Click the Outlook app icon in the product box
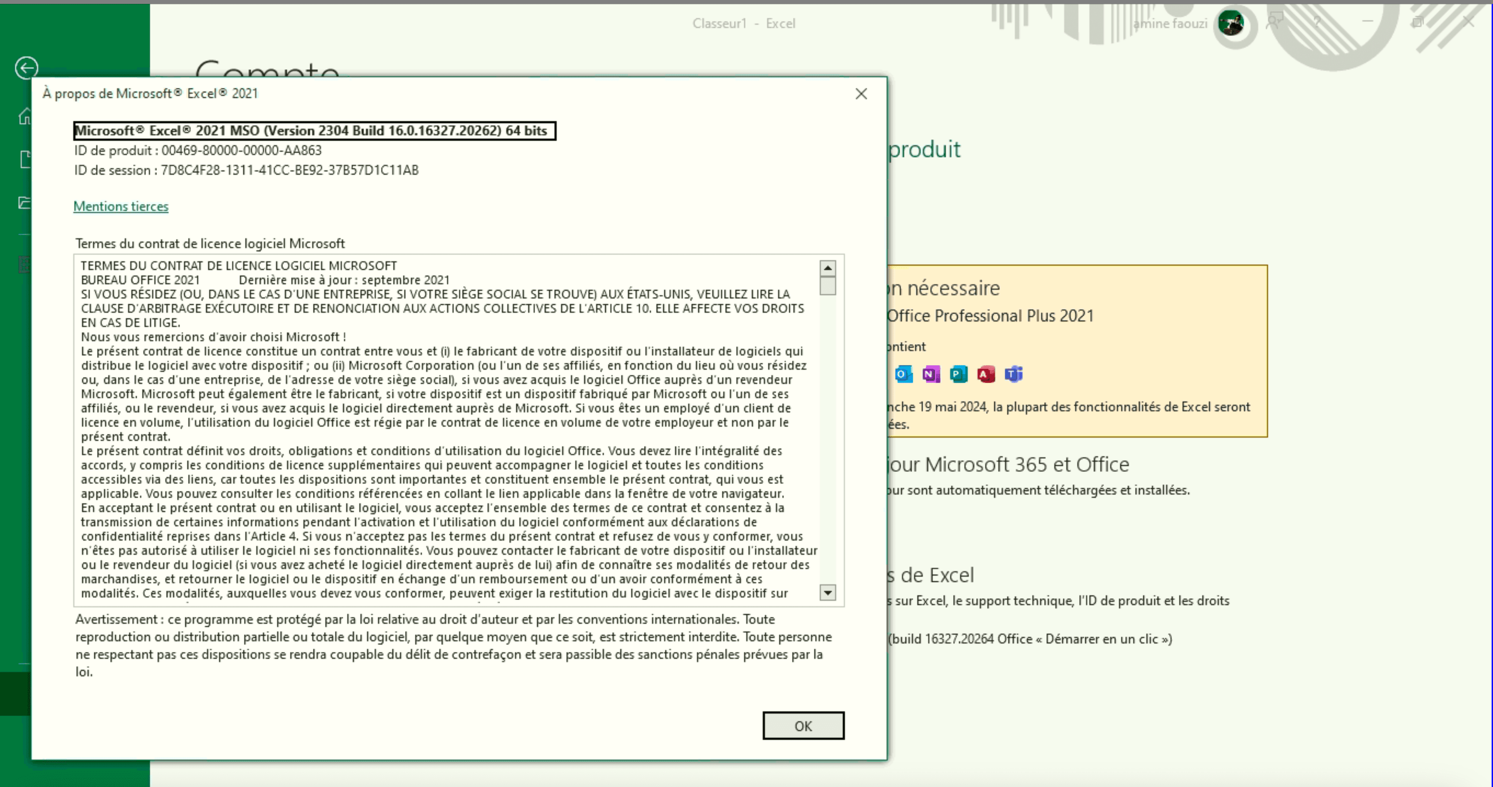This screenshot has width=1493, height=787. click(903, 374)
